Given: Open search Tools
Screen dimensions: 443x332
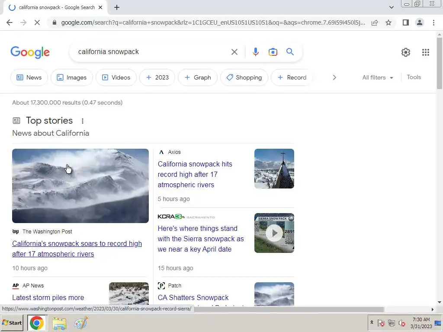Looking at the screenshot, I should tap(414, 77).
